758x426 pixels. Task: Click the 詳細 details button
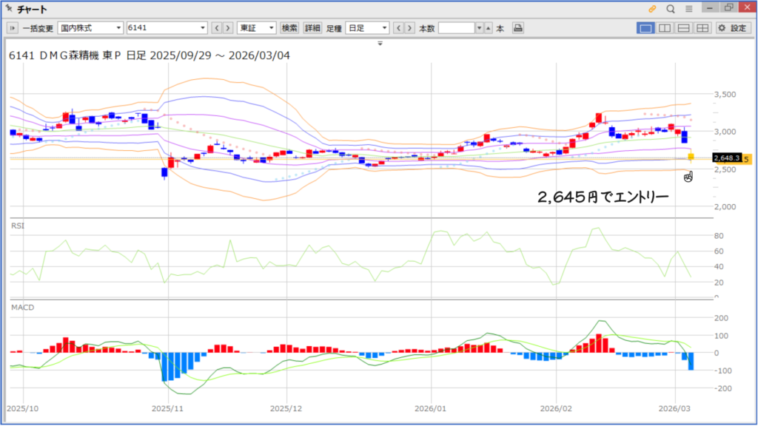(312, 28)
